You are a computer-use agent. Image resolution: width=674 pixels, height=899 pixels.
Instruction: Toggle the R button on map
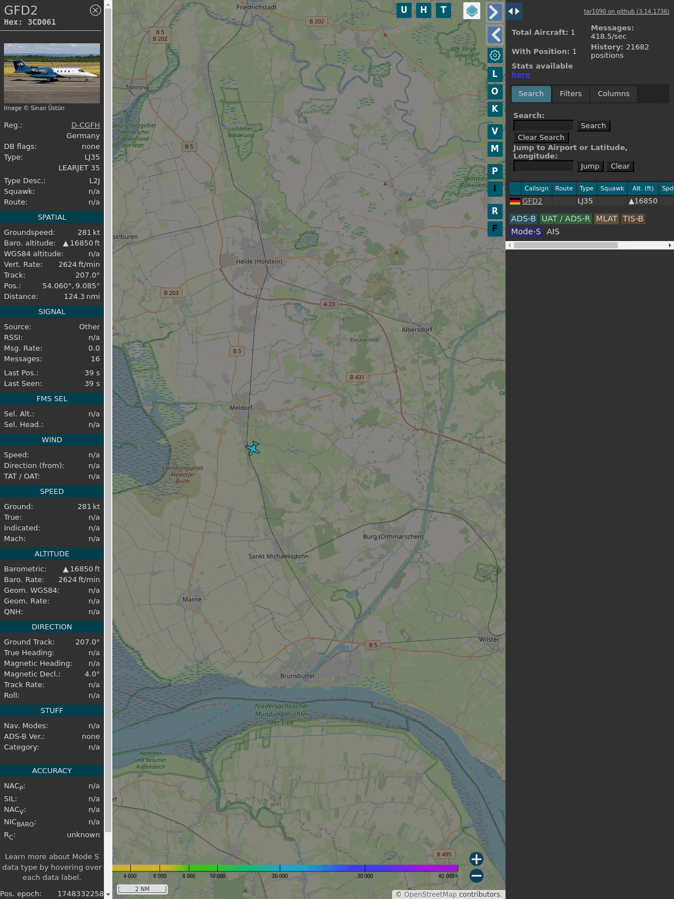pos(495,211)
